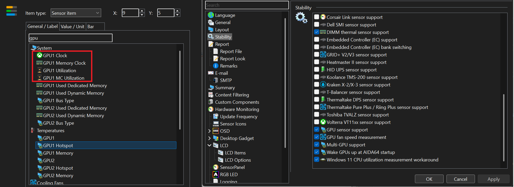
Task: Select GPU1 Bus Type item
Action: [58, 100]
